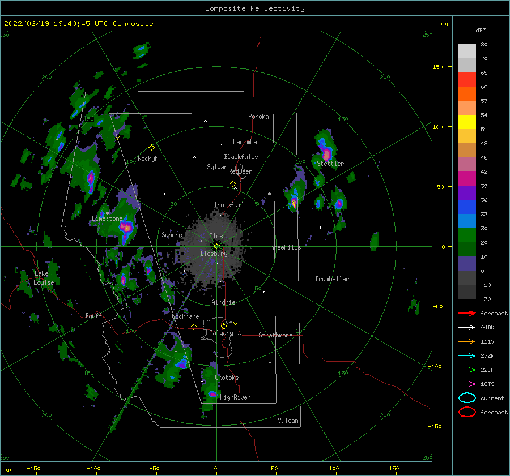Image resolution: width=510 pixels, height=476 pixels.
Task: Click the ThreeHills label
Action: 284,247
